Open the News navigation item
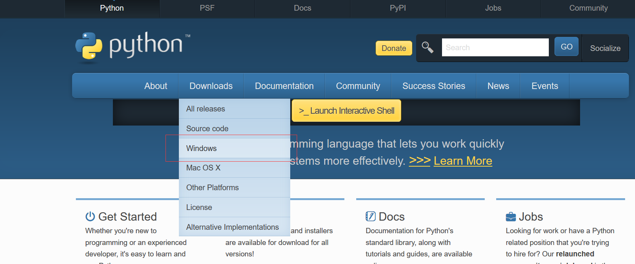The height and width of the screenshot is (264, 635). point(498,86)
